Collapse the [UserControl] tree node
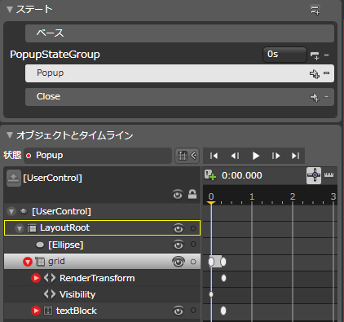 click(11, 211)
